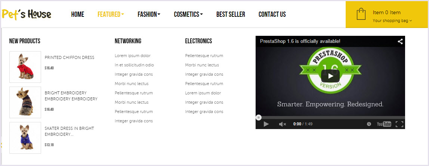Screen dimensions: 429x166
Task: Click the 0:00 / 1:49 video time display
Action: coord(303,124)
